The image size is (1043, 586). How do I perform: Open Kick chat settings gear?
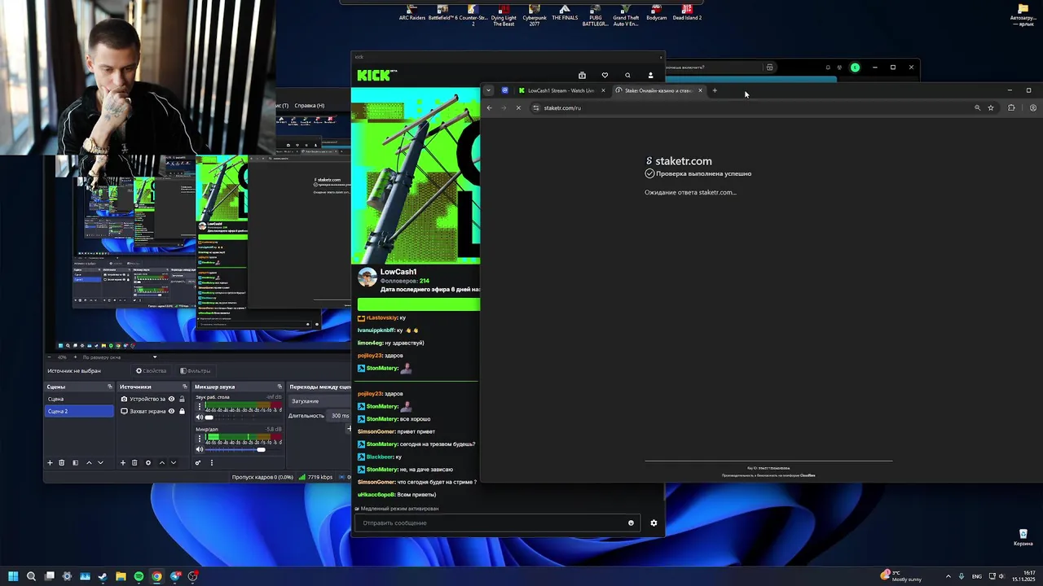(654, 523)
